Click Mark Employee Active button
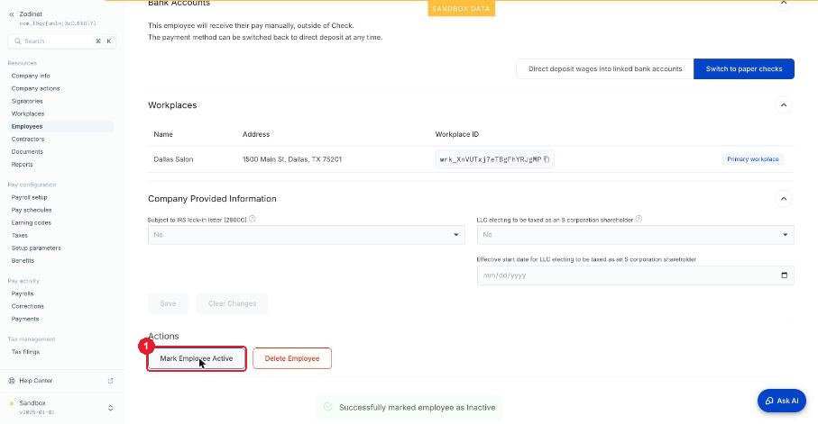Viewport: 818px width, 424px height. (197, 358)
